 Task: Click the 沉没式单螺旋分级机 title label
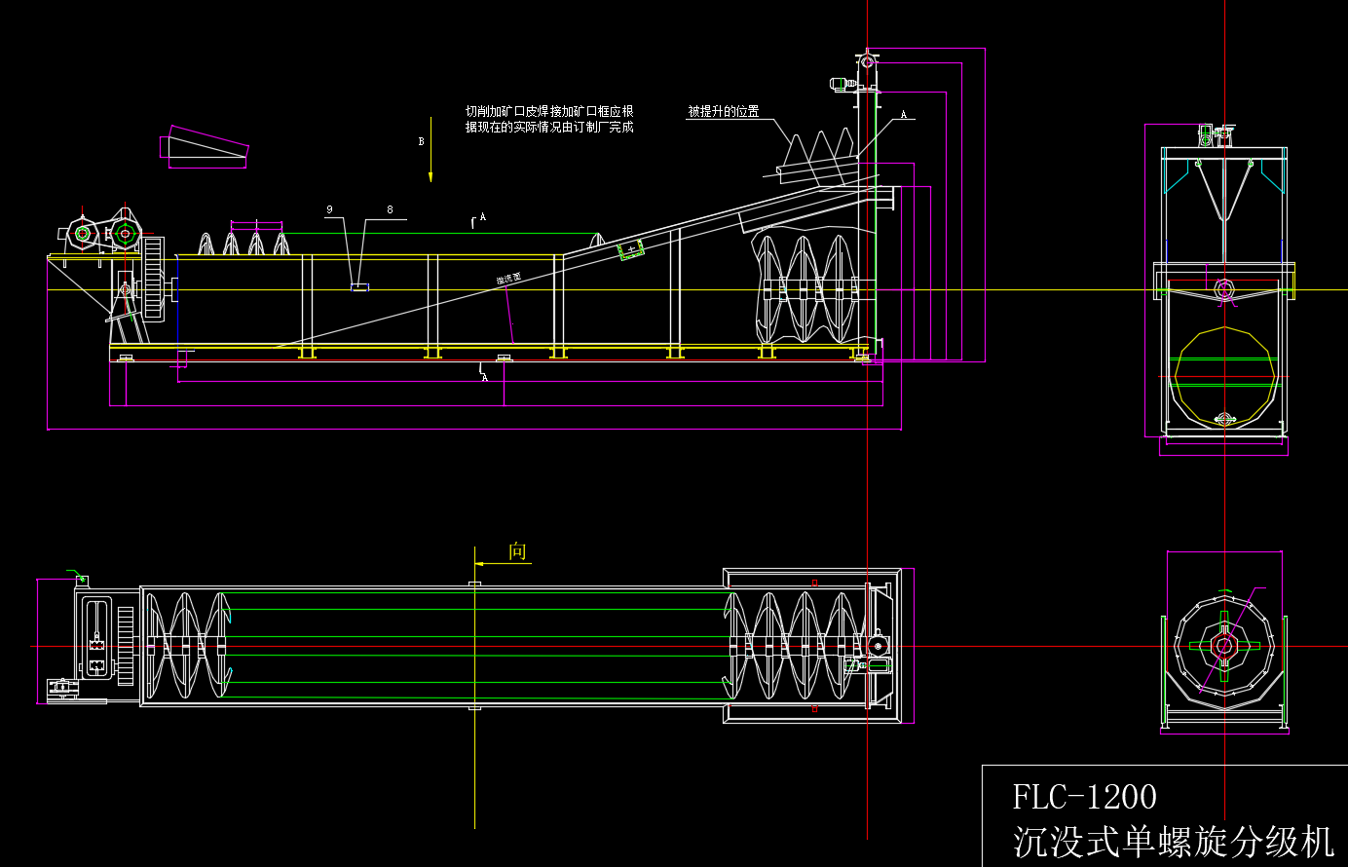1173,842
